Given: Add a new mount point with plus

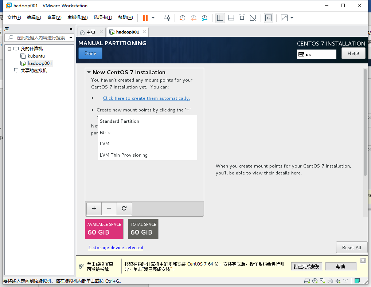Looking at the screenshot, I should (x=94, y=208).
